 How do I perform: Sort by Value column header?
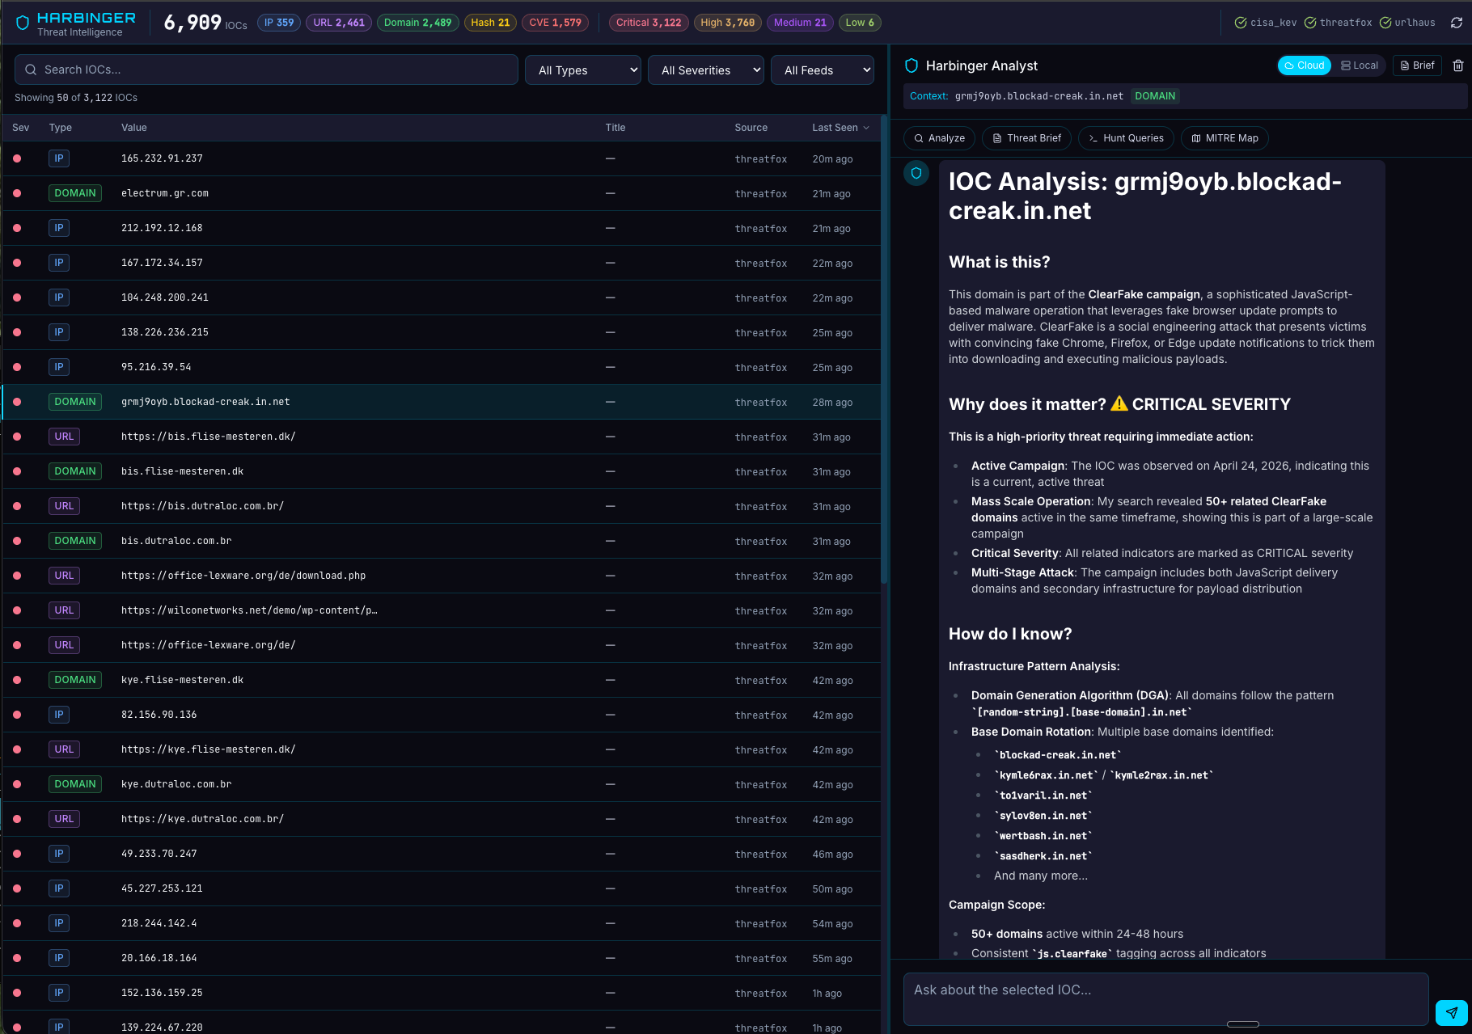pos(134,128)
